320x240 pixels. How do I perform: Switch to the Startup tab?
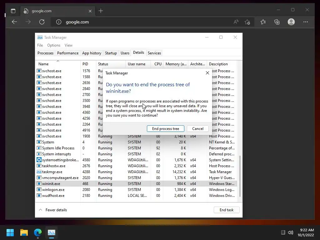coord(111,53)
